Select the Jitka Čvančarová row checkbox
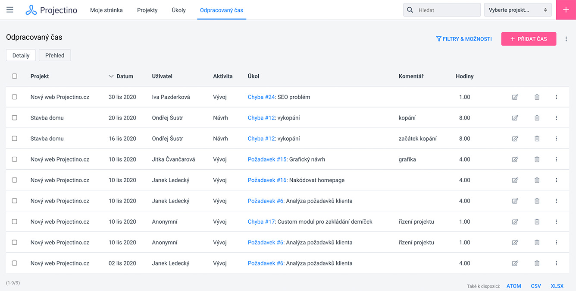The width and height of the screenshot is (576, 291). click(15, 159)
